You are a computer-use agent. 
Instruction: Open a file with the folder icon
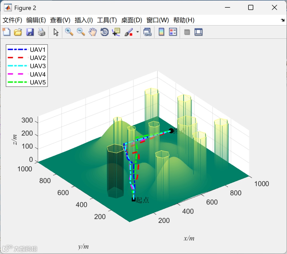pyautogui.click(x=18, y=32)
